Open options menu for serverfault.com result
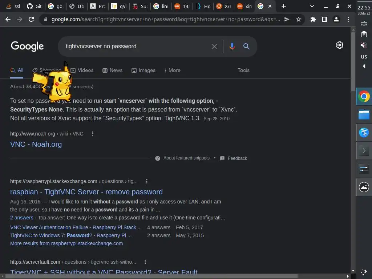372x279 pixels. point(145,262)
